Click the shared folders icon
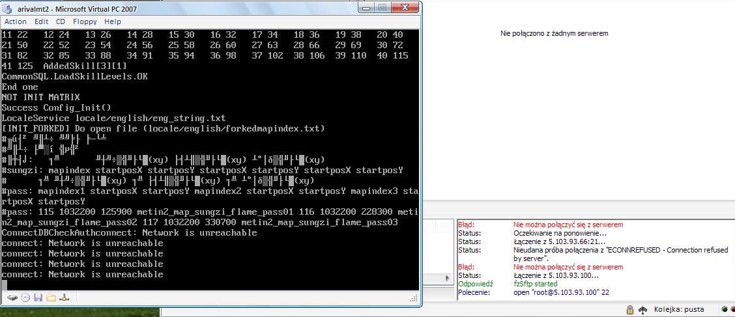735x317 pixels. click(51, 297)
